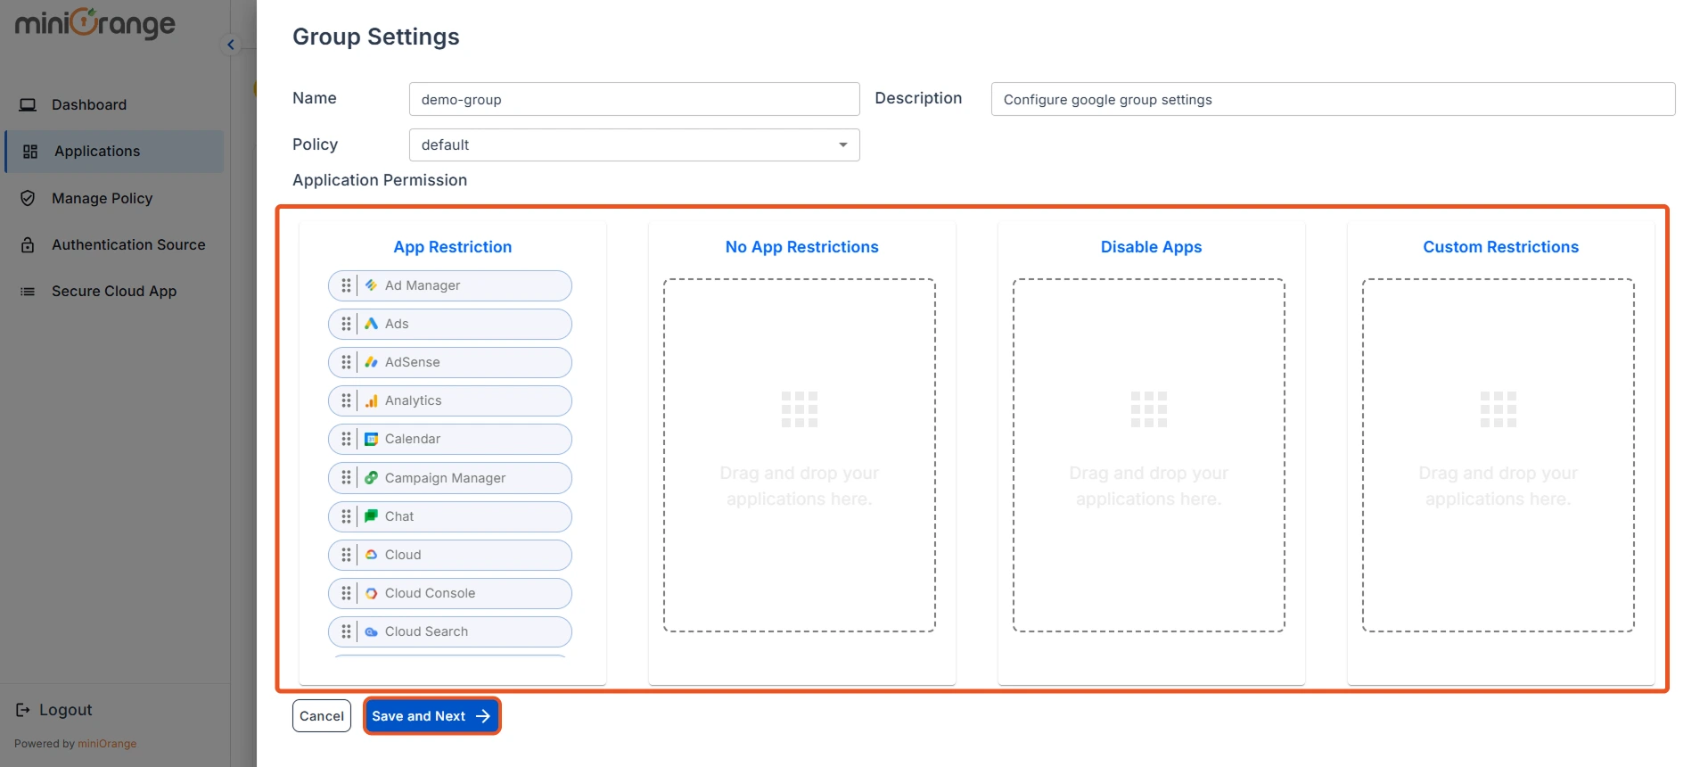This screenshot has width=1708, height=767.
Task: Click the Cloud Console app icon
Action: click(371, 593)
